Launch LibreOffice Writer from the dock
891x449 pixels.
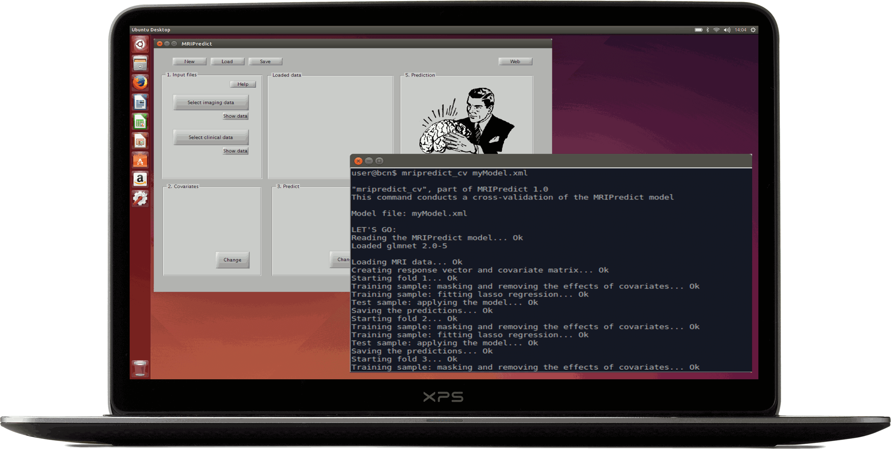pyautogui.click(x=140, y=102)
